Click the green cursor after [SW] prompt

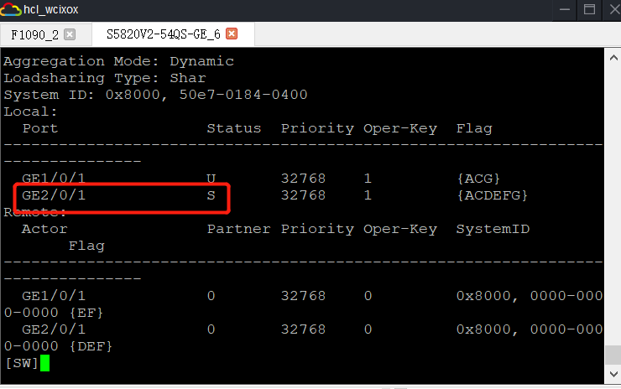pyautogui.click(x=44, y=363)
